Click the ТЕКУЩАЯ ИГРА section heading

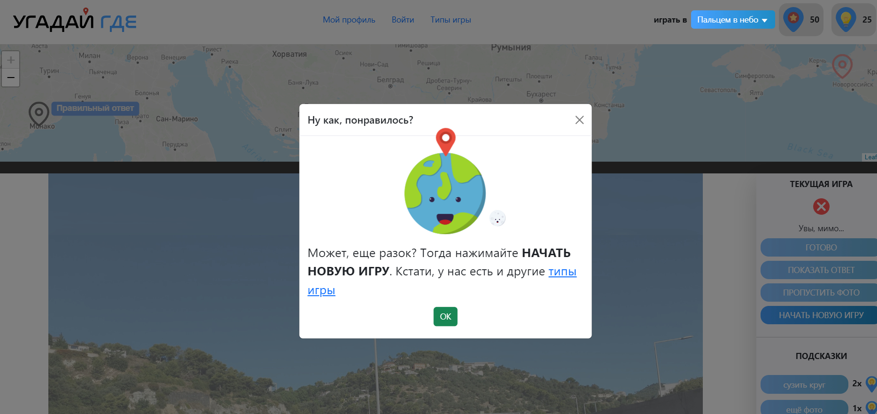821,184
